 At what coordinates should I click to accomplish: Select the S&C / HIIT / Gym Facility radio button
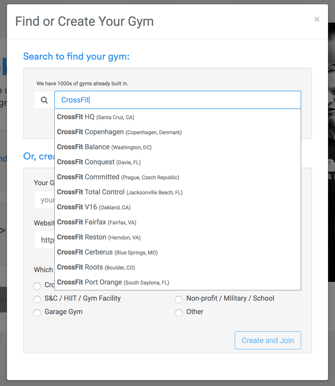[x=37, y=299]
